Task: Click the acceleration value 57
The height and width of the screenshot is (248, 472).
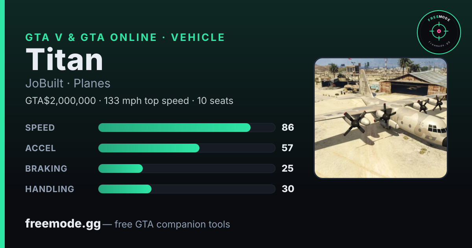Action: [288, 148]
